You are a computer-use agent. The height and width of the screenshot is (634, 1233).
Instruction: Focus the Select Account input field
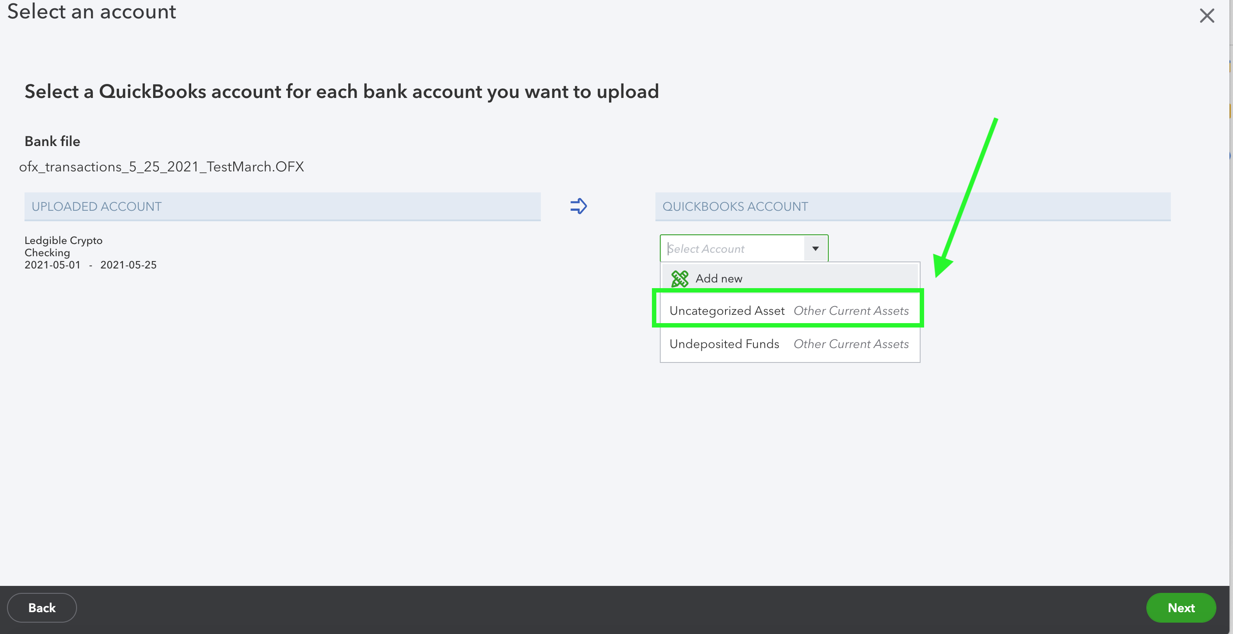pyautogui.click(x=732, y=248)
